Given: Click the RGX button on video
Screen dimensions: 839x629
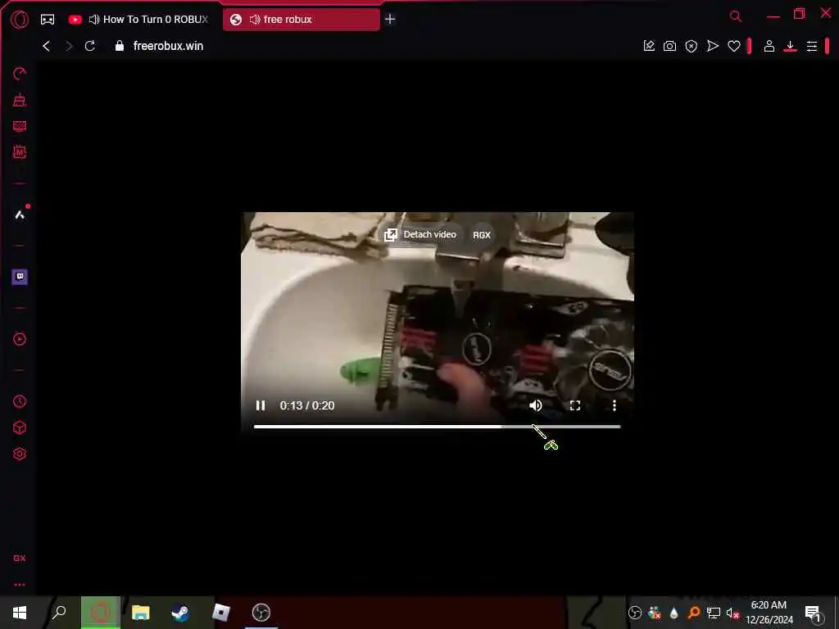Looking at the screenshot, I should [x=482, y=235].
